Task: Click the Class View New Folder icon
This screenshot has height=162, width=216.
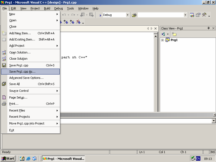Action: 174,34
